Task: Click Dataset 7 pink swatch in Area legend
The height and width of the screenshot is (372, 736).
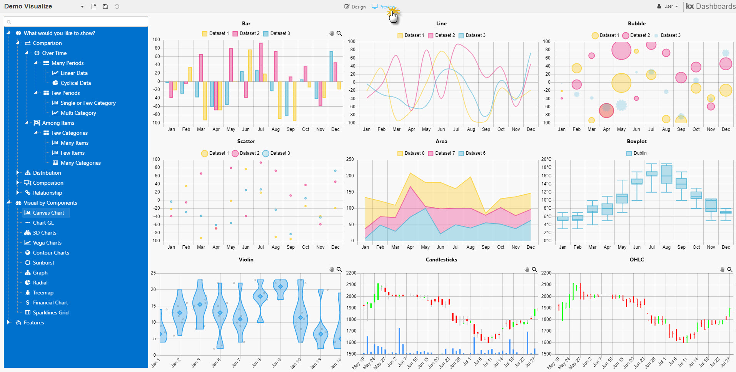Action: (431, 153)
